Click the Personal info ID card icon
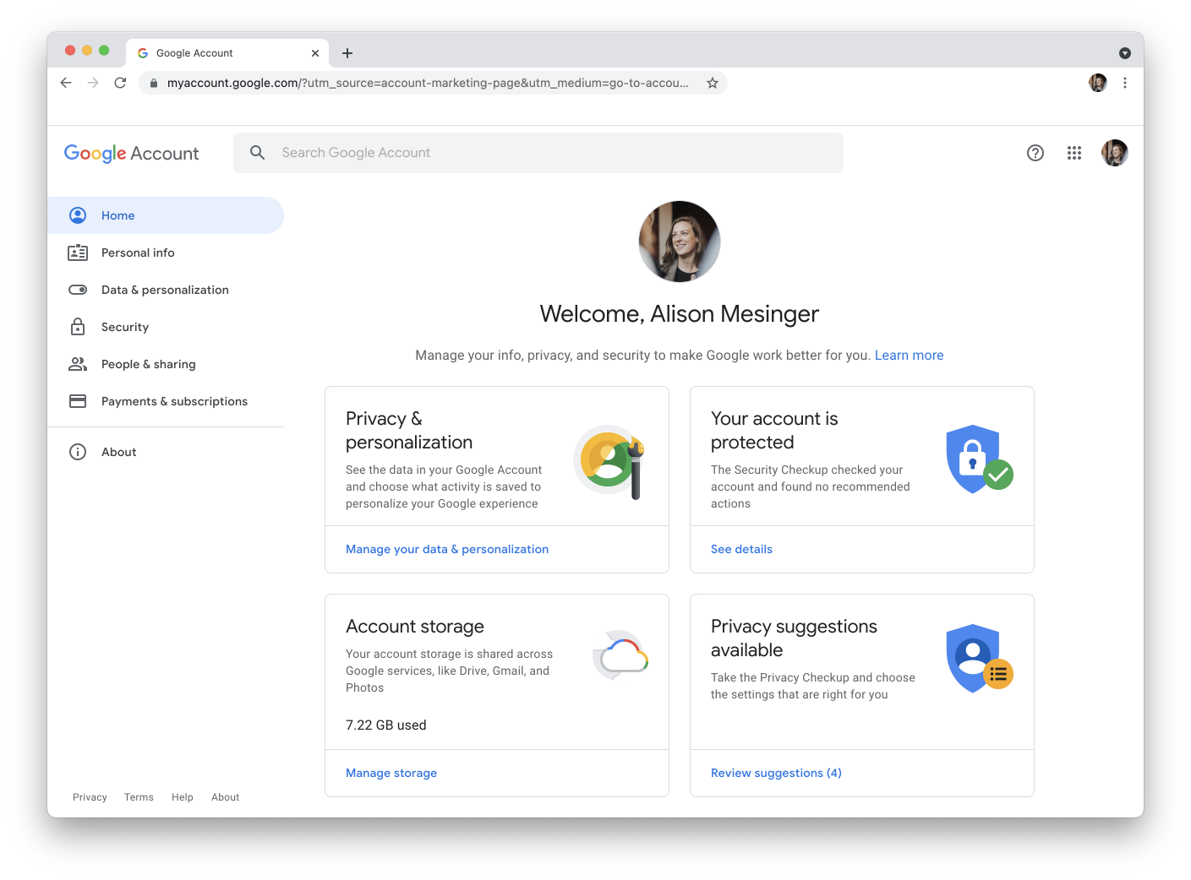 tap(78, 253)
